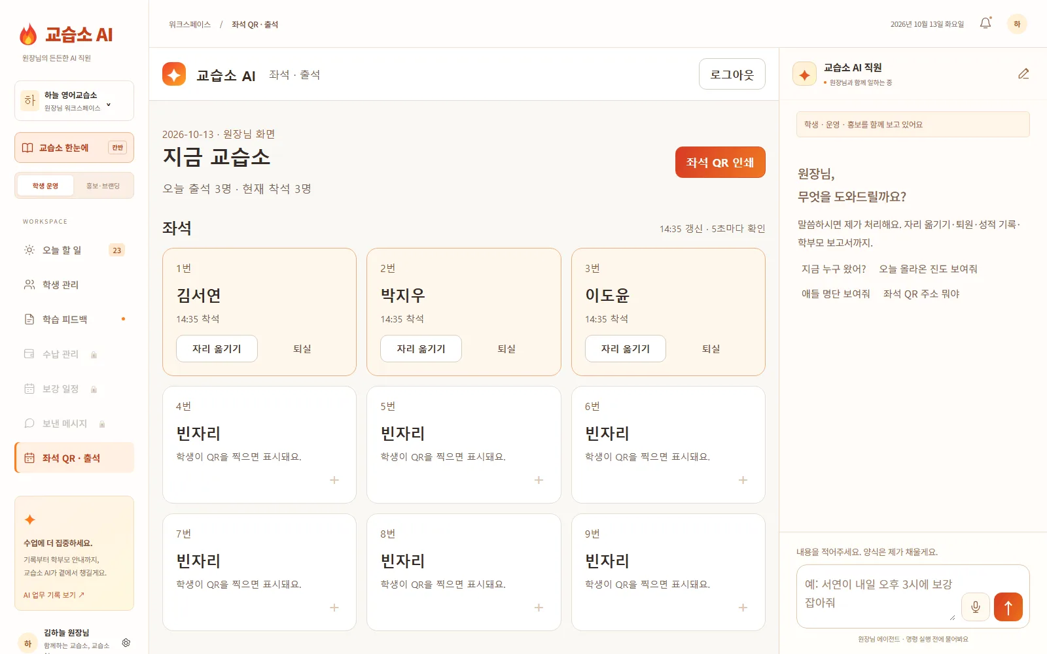
Task: Choose the 지금 누구 왔어? suggestion
Action: (834, 269)
